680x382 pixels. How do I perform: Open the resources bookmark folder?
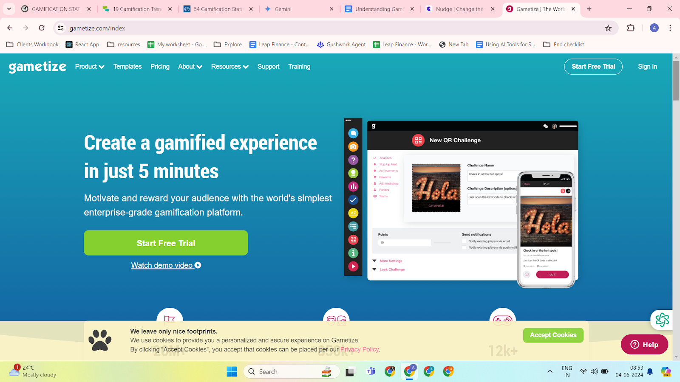click(124, 45)
